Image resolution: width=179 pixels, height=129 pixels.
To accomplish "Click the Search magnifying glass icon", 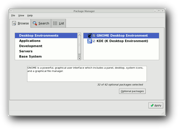I will (x=35, y=23).
